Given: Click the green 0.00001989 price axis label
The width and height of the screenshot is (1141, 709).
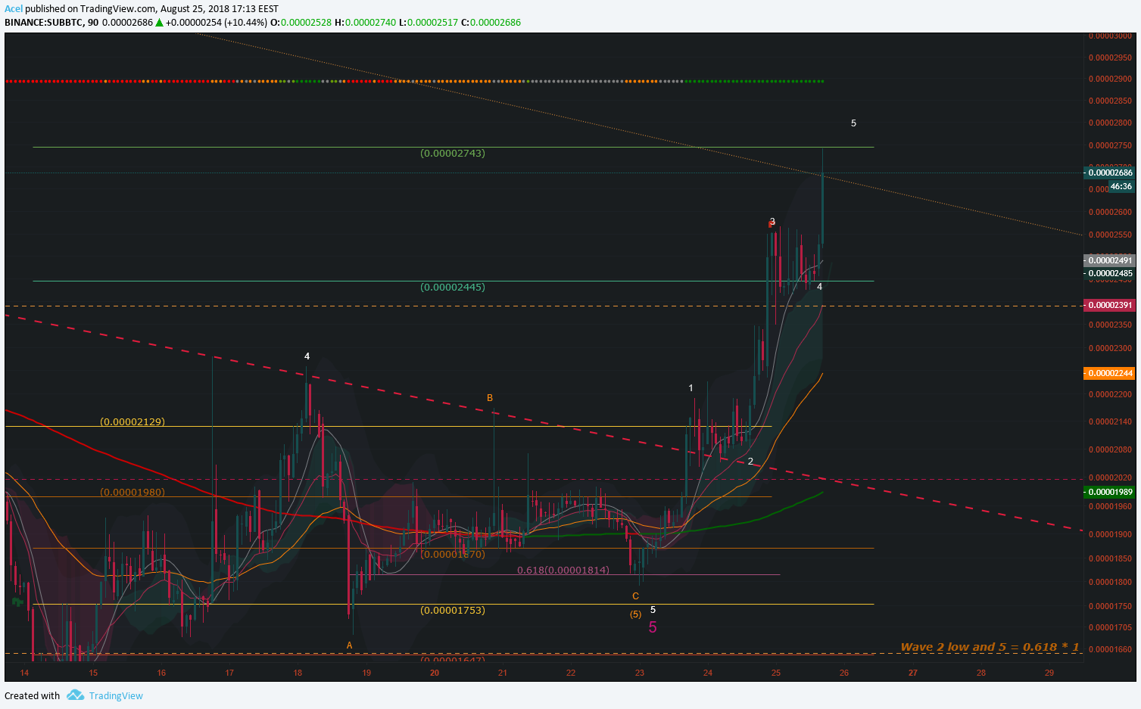Looking at the screenshot, I should click(x=1110, y=492).
